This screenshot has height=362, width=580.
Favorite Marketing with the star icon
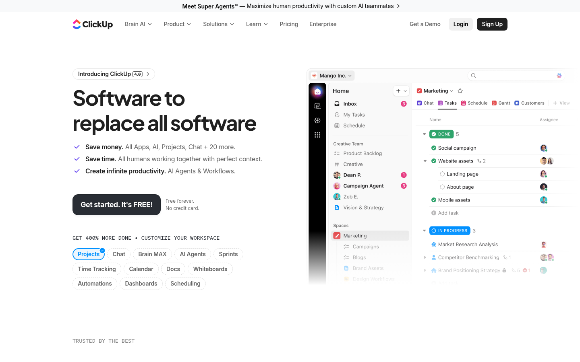(x=460, y=91)
